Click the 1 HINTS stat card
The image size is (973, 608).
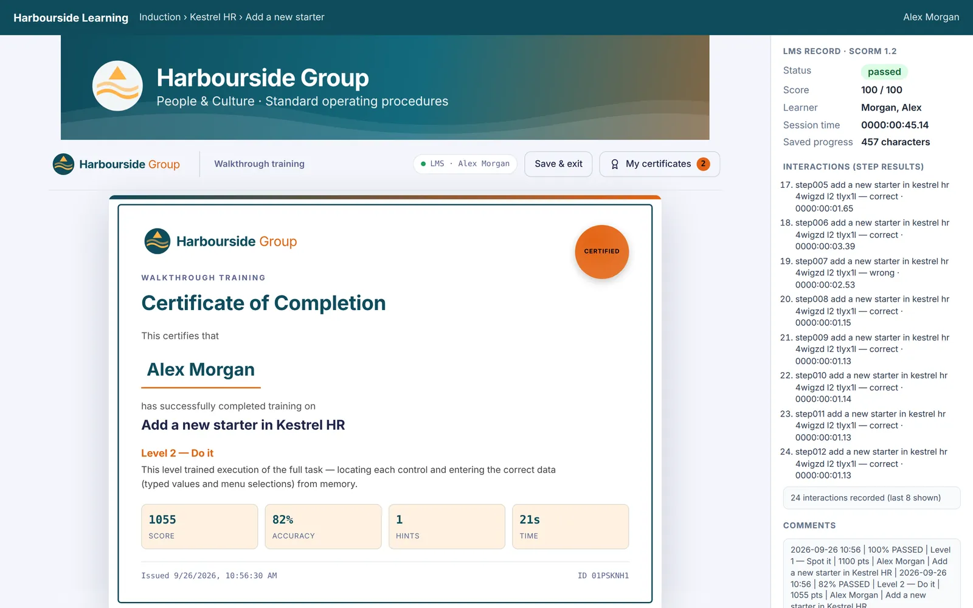click(x=447, y=527)
